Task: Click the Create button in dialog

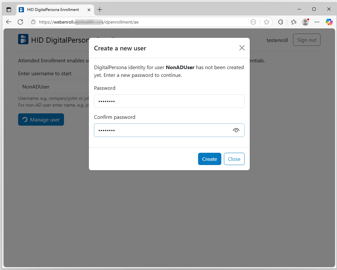Action: [209, 159]
